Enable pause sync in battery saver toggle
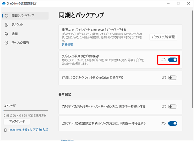The width and height of the screenshot is (194, 141). 173,107
